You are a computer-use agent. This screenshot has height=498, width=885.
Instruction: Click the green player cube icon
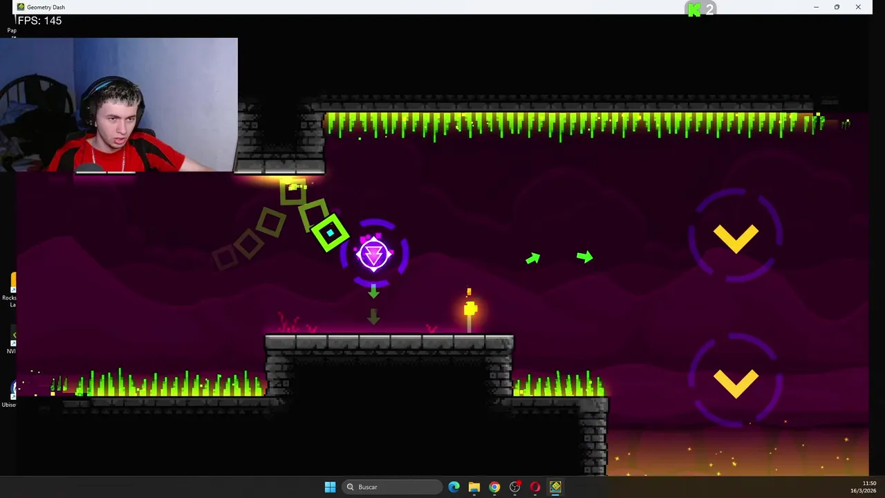point(330,233)
